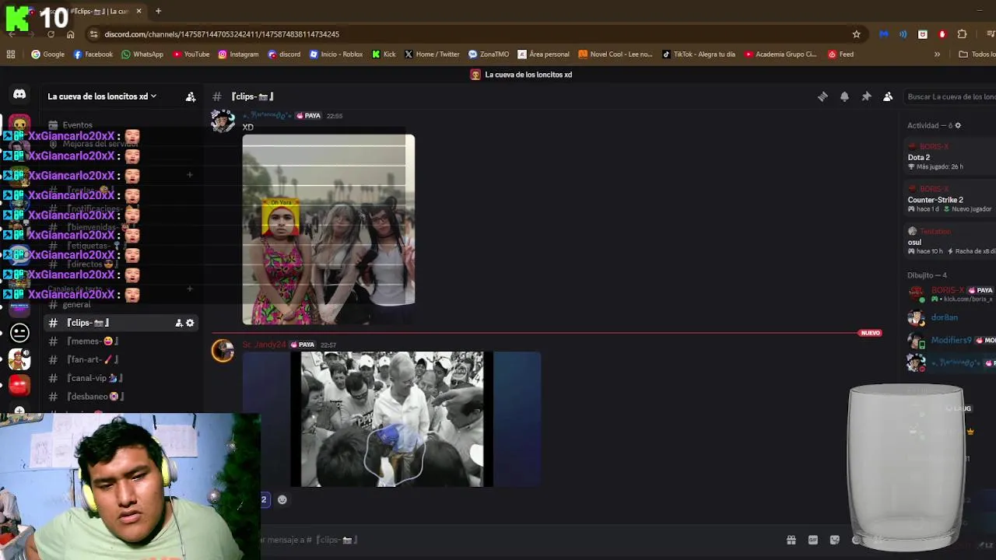
Task: Open the XD message image attachment
Action: click(328, 229)
